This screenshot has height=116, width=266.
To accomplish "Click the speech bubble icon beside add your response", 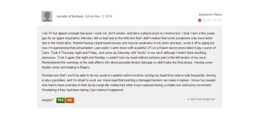I will point(188,99).
